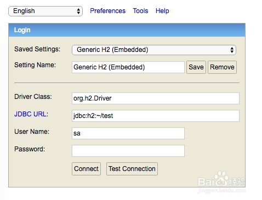
Task: Click the Save button
Action: (x=196, y=67)
